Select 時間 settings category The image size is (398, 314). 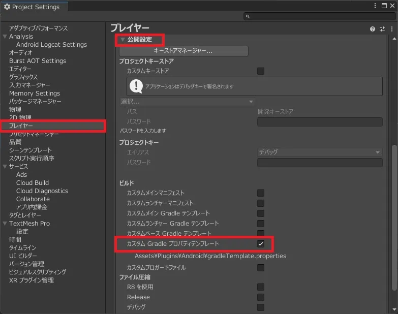pyautogui.click(x=15, y=240)
